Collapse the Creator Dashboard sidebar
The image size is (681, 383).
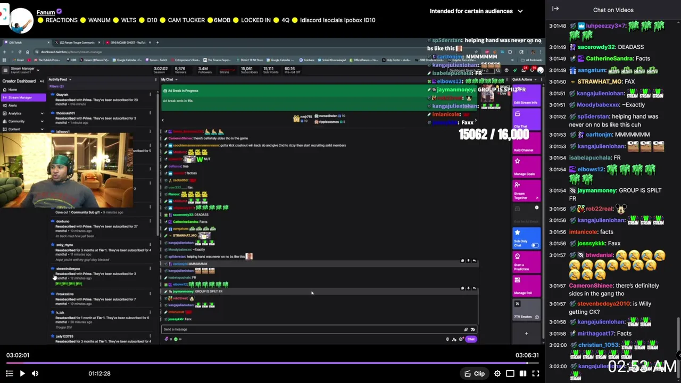(41, 81)
